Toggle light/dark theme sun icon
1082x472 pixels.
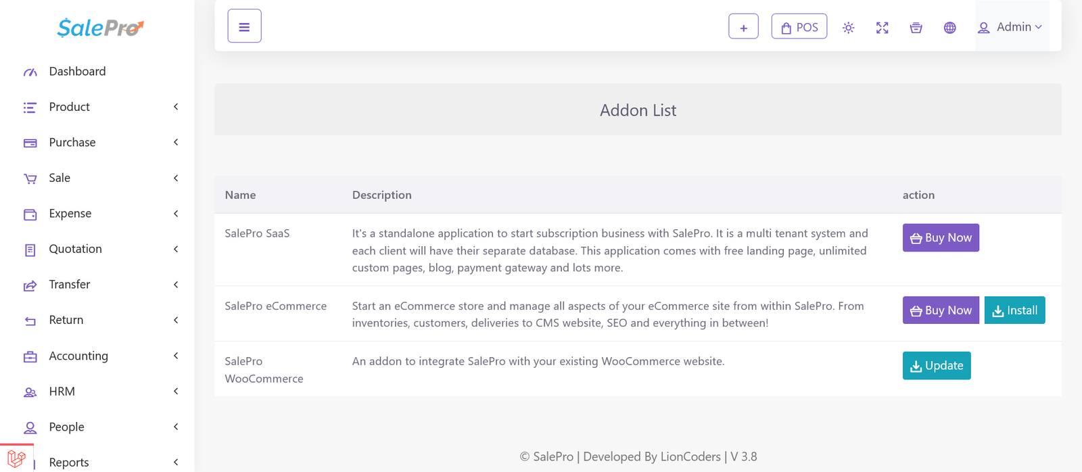tap(848, 28)
